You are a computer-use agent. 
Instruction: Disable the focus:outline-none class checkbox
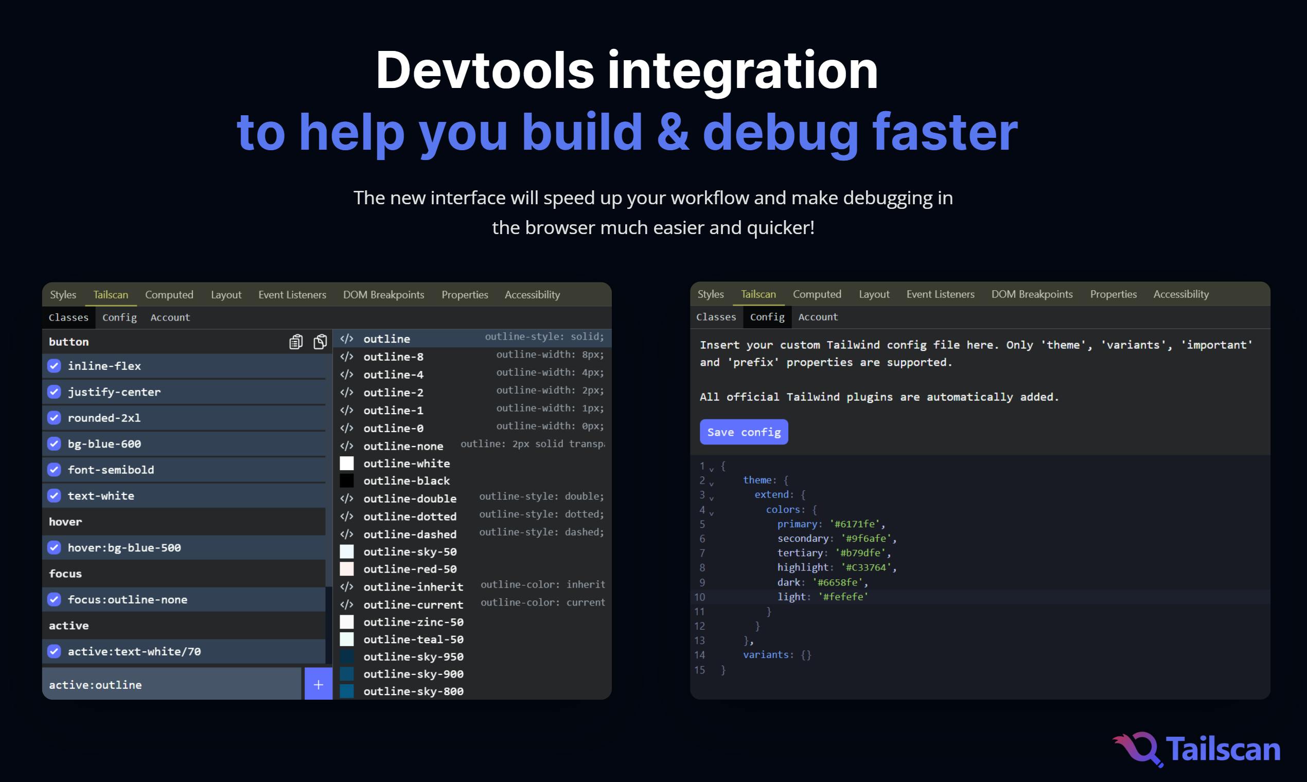coord(54,600)
